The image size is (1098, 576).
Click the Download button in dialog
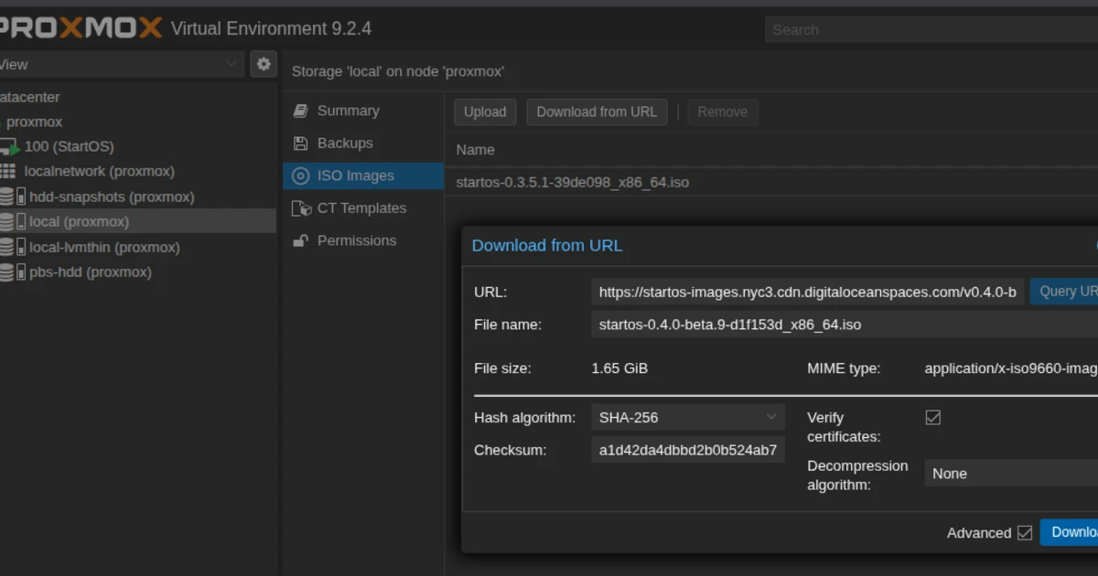point(1069,532)
